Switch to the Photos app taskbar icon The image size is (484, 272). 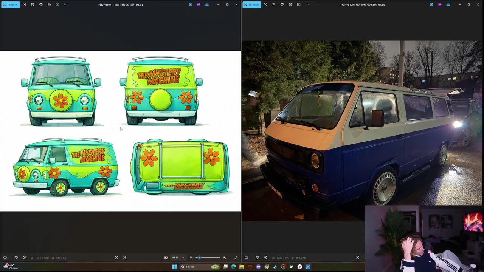click(308, 267)
